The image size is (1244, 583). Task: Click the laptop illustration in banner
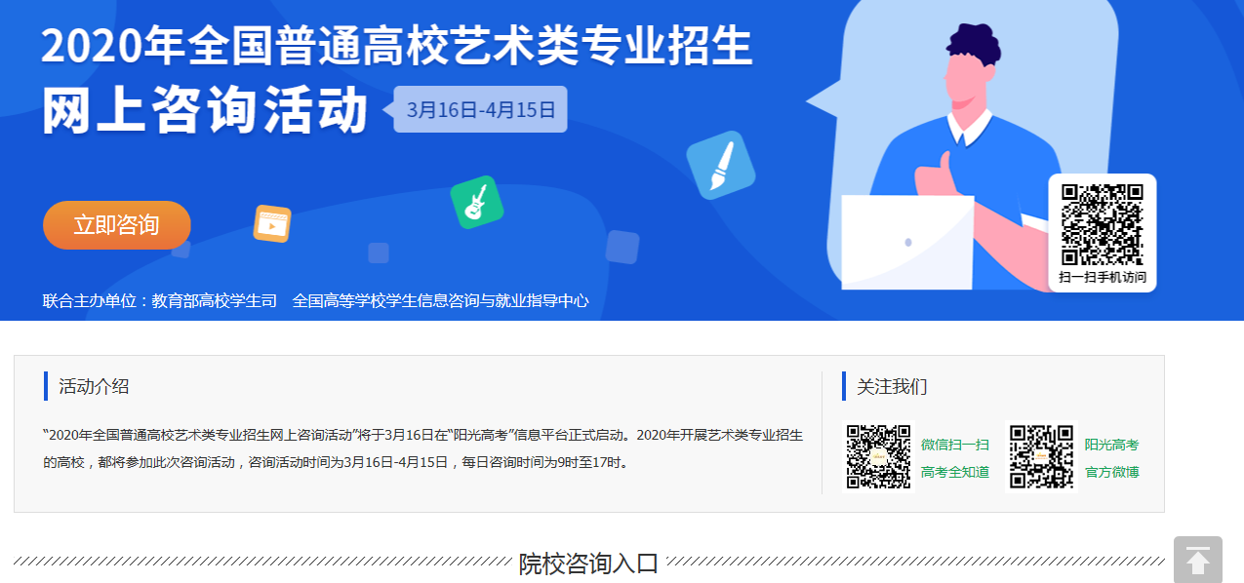click(907, 242)
